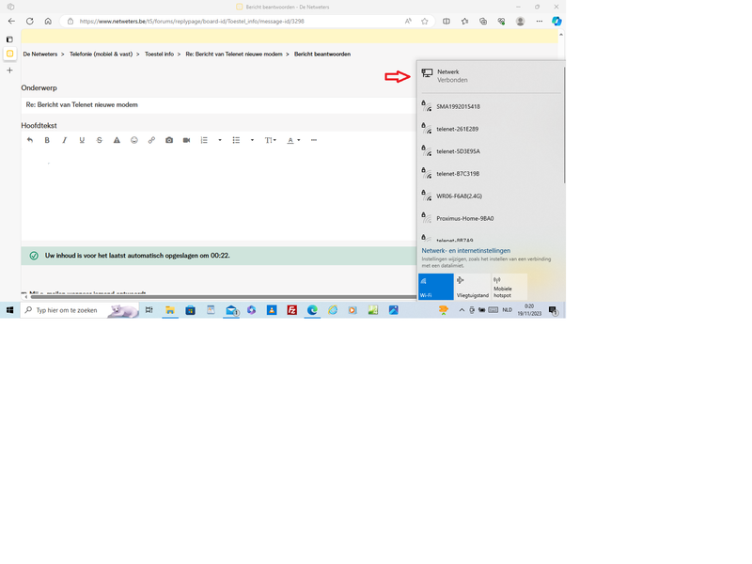Open Netwerk- en internetinstellingen link
Screen dimensions: 752x564
tap(466, 251)
